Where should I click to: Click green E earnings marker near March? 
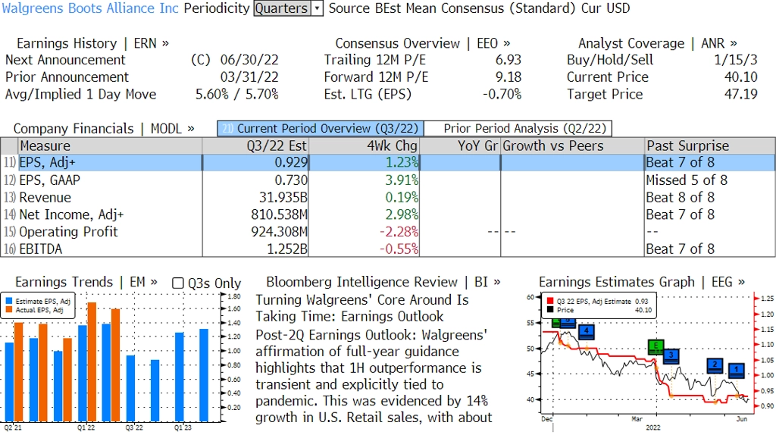[x=656, y=346]
